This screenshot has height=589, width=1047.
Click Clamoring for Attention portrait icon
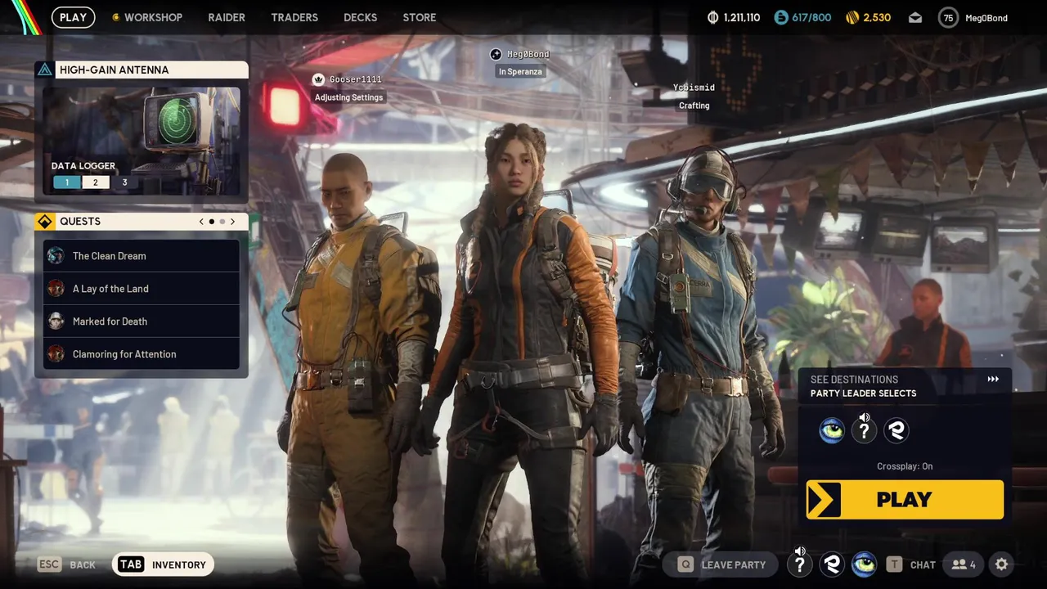[56, 354]
